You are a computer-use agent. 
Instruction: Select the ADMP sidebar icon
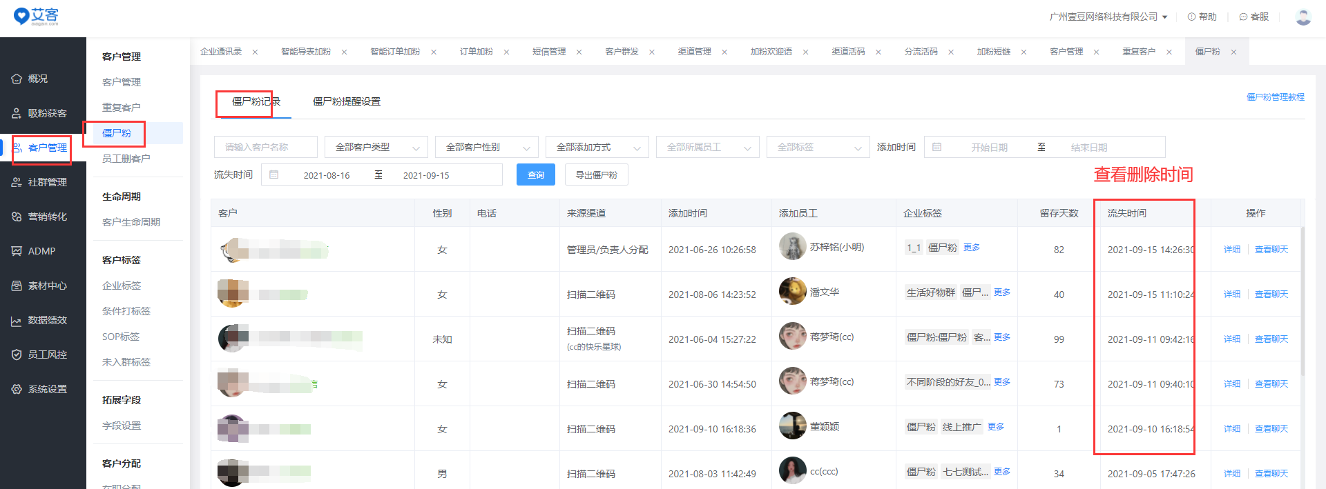click(x=17, y=251)
